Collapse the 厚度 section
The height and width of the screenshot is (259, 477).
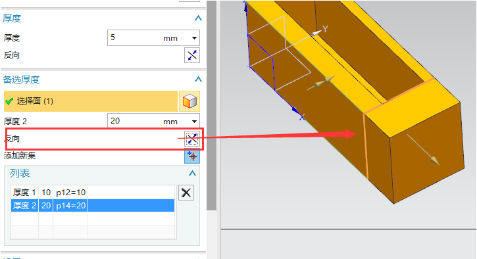[198, 18]
